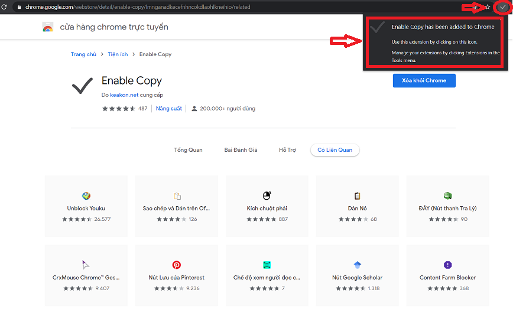513x312 pixels.
Task: Click the 200.000+ người dùng text
Action: click(228, 109)
